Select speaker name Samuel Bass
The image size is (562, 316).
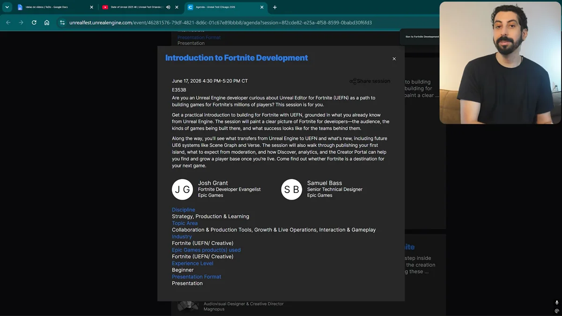[325, 183]
